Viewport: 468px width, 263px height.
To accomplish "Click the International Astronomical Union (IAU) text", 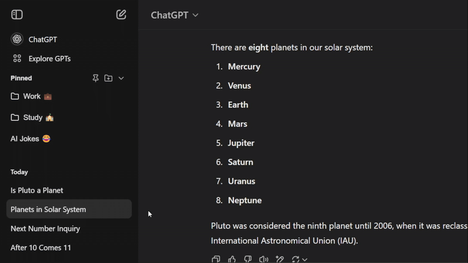I will click(x=284, y=241).
